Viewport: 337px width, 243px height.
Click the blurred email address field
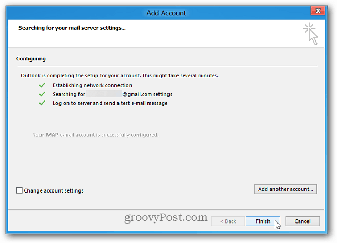coord(104,94)
